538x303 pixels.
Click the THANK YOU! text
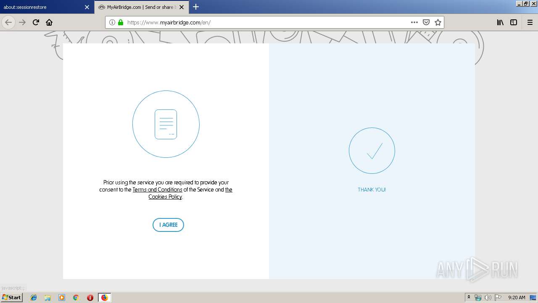coord(372,190)
